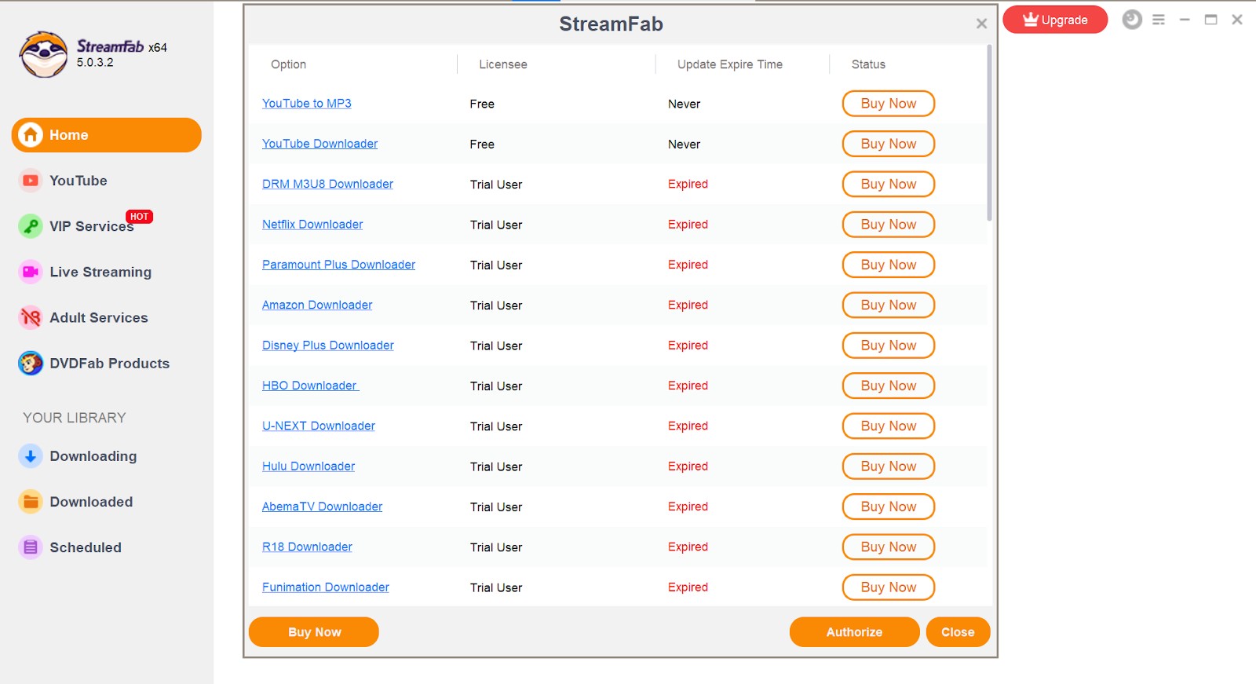Open the AbemaTV Downloader link
This screenshot has width=1256, height=684.
click(x=323, y=507)
